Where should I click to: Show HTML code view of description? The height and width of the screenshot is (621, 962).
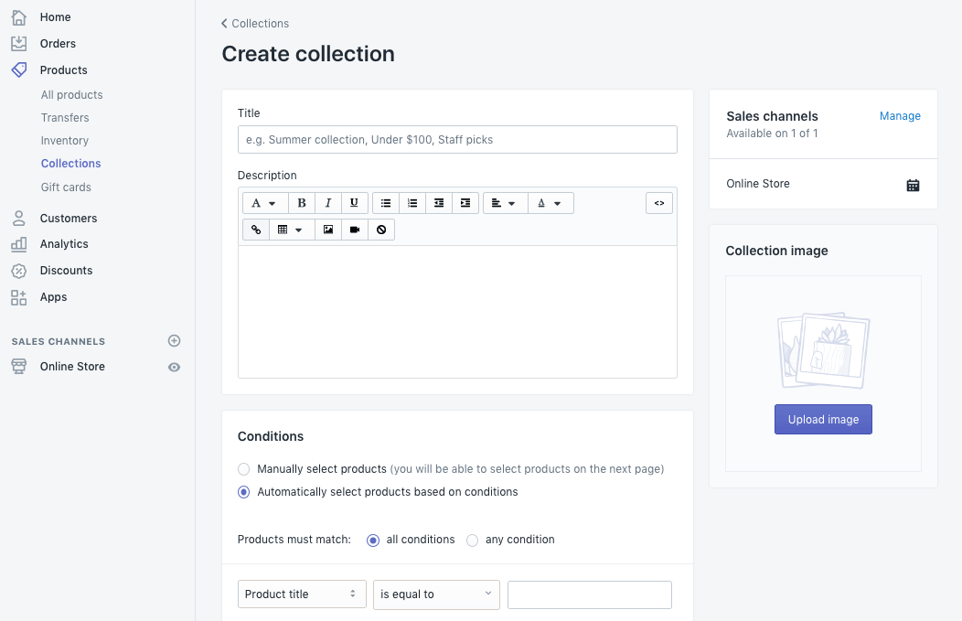659,203
